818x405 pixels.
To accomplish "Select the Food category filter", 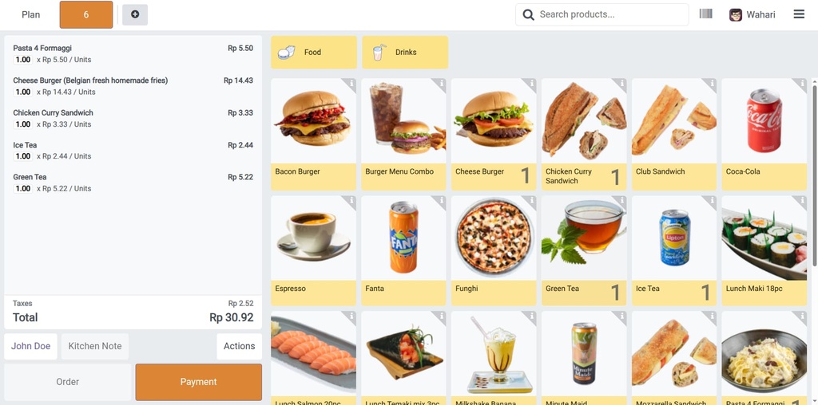I will point(313,52).
